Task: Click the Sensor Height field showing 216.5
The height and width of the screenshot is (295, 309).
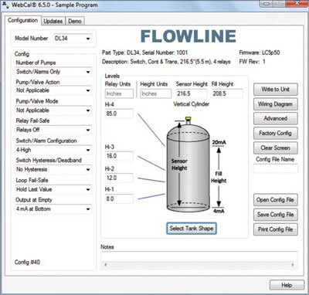Action: pos(192,93)
